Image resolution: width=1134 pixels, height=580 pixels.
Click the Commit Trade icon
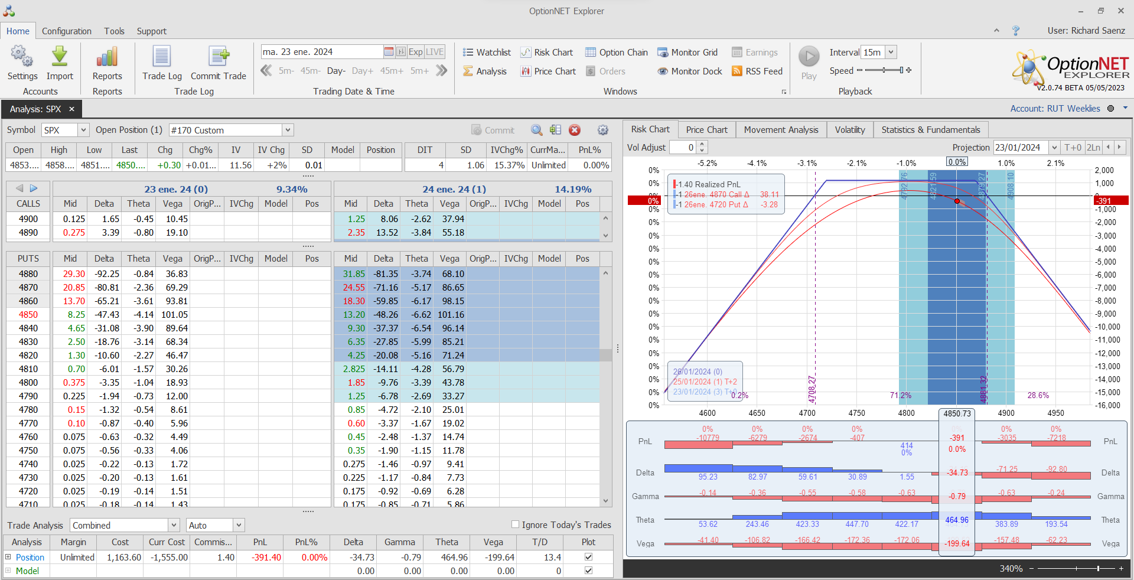point(218,57)
